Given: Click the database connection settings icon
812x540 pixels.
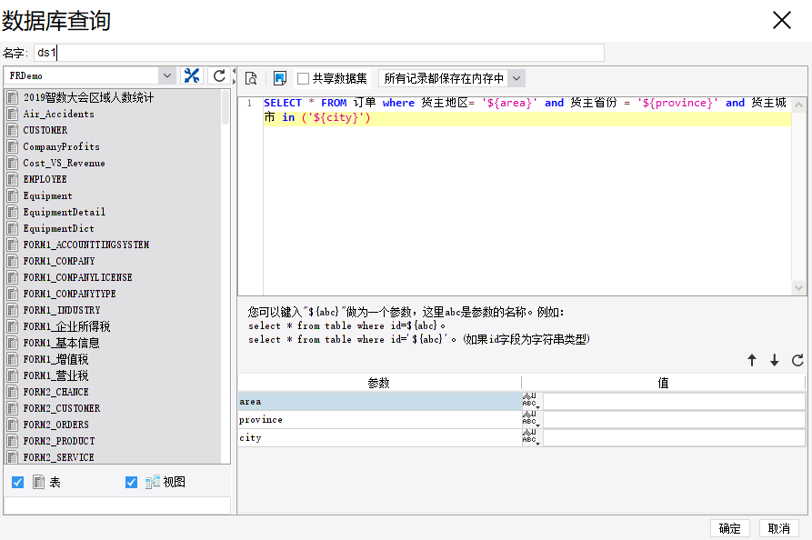Looking at the screenshot, I should (192, 76).
